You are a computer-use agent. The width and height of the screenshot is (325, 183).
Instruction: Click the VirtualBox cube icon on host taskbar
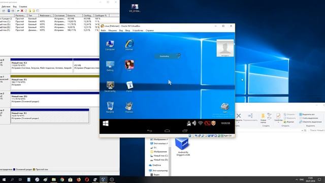coord(103,179)
